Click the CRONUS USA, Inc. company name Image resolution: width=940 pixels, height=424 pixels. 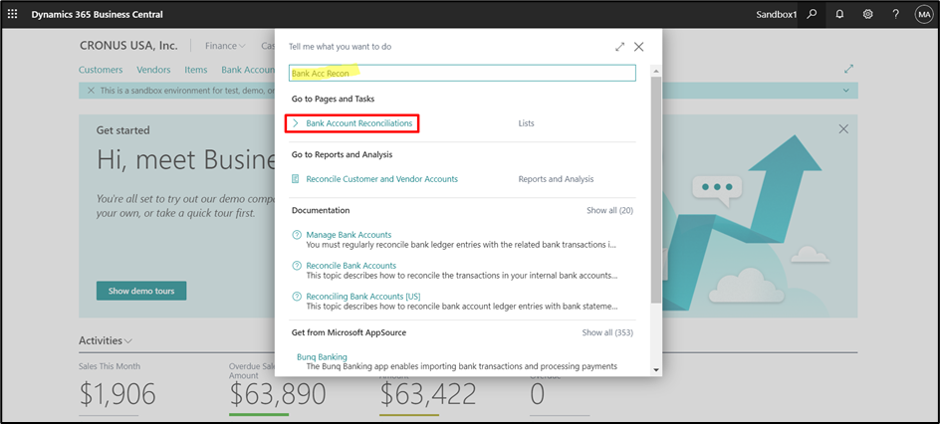128,46
